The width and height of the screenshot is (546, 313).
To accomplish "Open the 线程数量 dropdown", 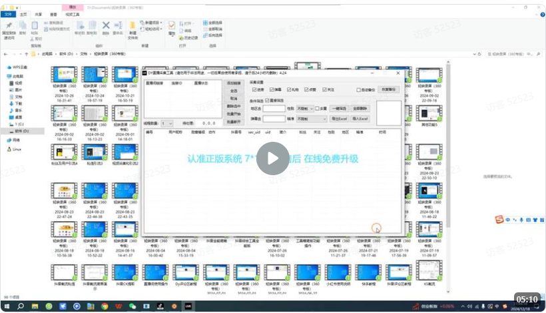I will (x=166, y=123).
